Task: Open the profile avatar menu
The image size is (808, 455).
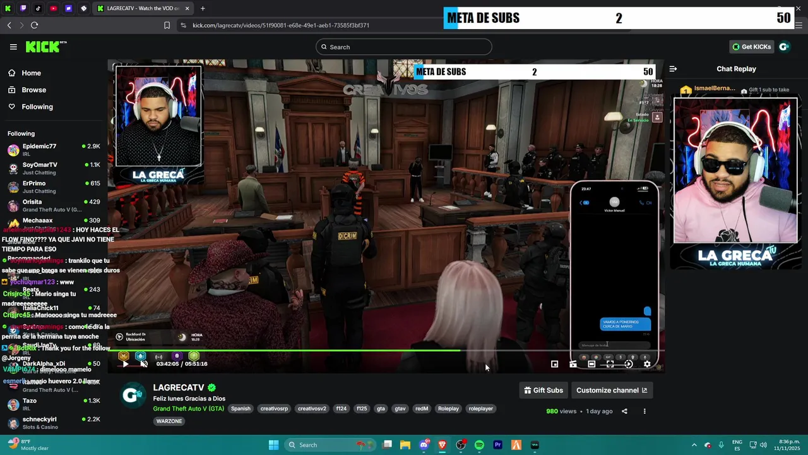Action: click(x=784, y=47)
